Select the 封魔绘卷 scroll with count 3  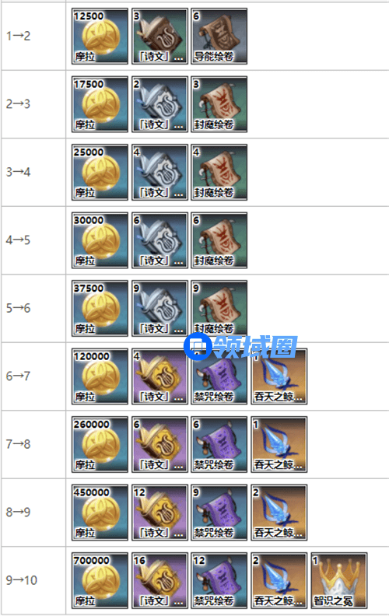point(219,104)
